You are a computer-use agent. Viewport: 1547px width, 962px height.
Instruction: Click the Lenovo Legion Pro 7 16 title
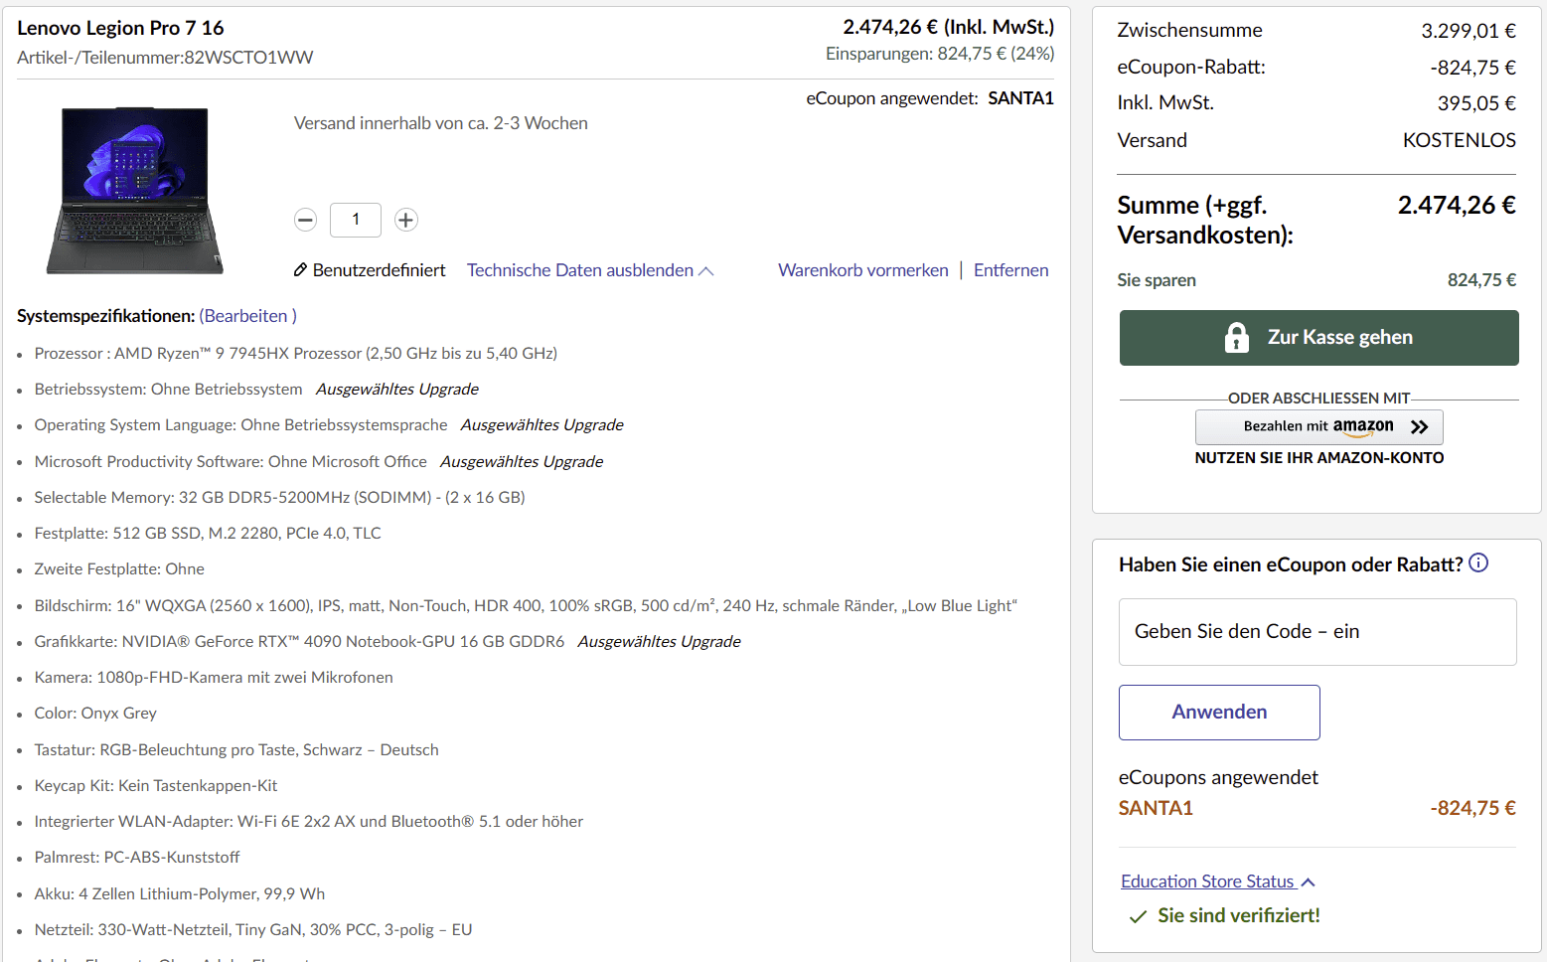(x=120, y=28)
